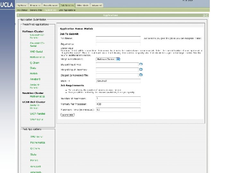Open Mathematica under Neutrino Cluster

pyautogui.click(x=37, y=96)
